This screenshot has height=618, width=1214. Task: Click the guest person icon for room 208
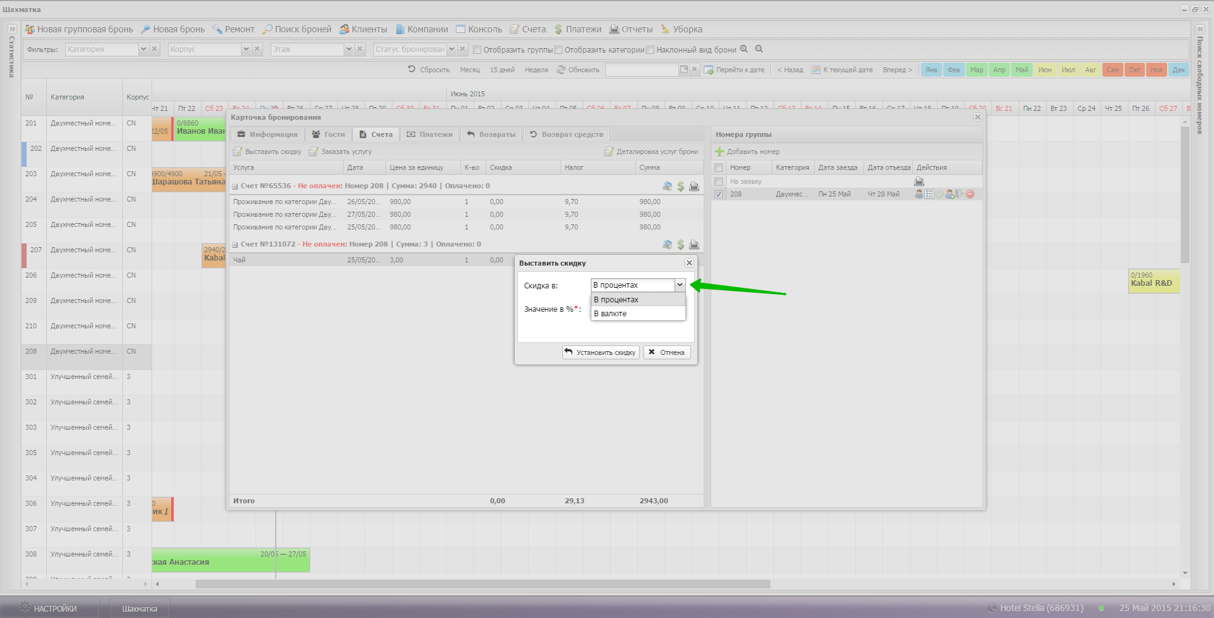click(919, 194)
